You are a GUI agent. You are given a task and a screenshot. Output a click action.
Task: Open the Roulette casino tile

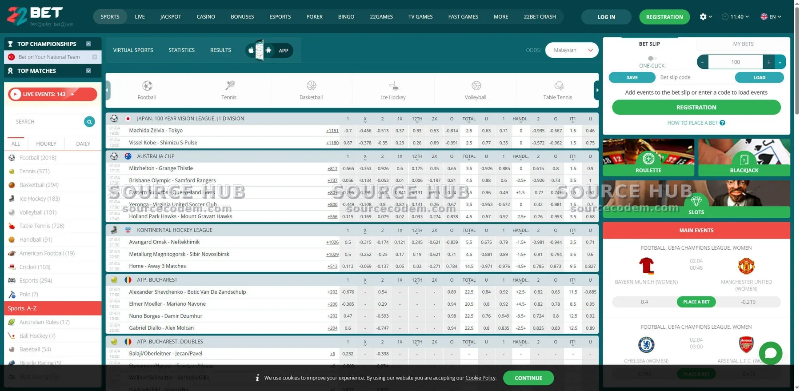tap(648, 158)
